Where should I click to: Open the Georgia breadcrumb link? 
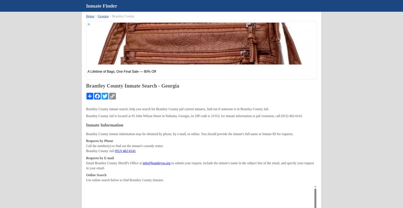pos(103,16)
